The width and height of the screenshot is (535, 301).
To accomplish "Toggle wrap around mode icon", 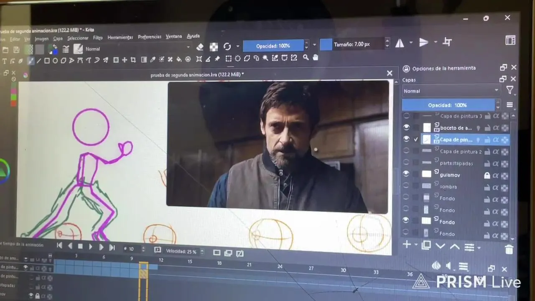I will (x=447, y=42).
